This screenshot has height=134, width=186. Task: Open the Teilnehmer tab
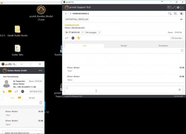pyautogui.click(x=163, y=46)
